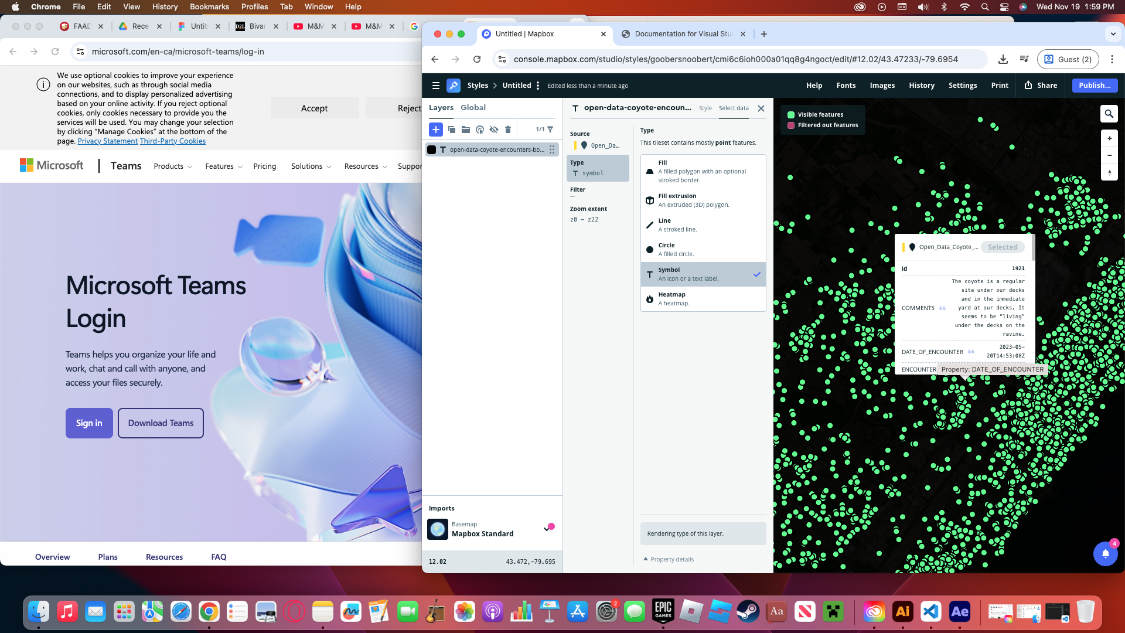
Task: Open the Untitled style options menu
Action: pos(538,86)
